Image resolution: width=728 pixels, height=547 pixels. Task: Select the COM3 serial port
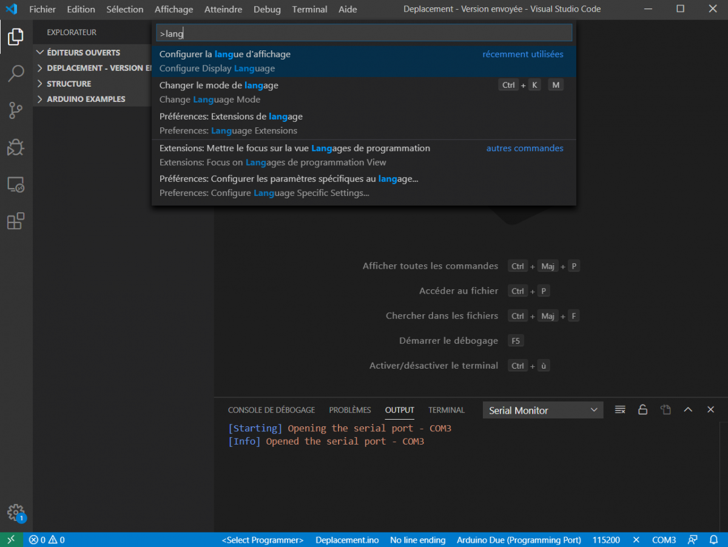664,540
